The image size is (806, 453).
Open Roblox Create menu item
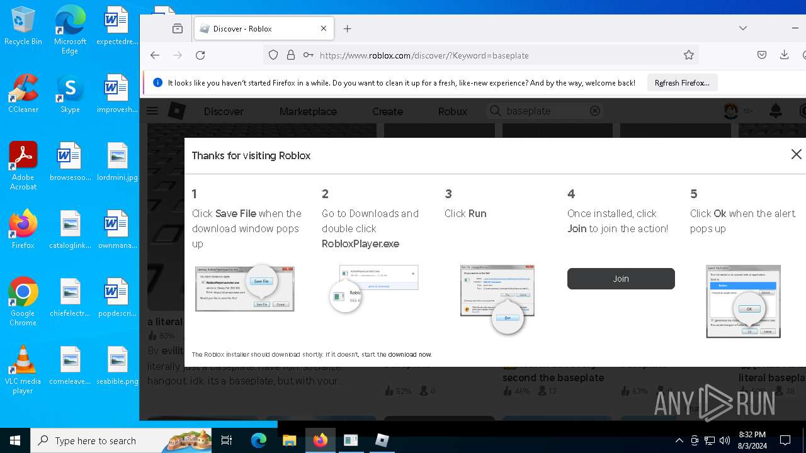pyautogui.click(x=387, y=111)
